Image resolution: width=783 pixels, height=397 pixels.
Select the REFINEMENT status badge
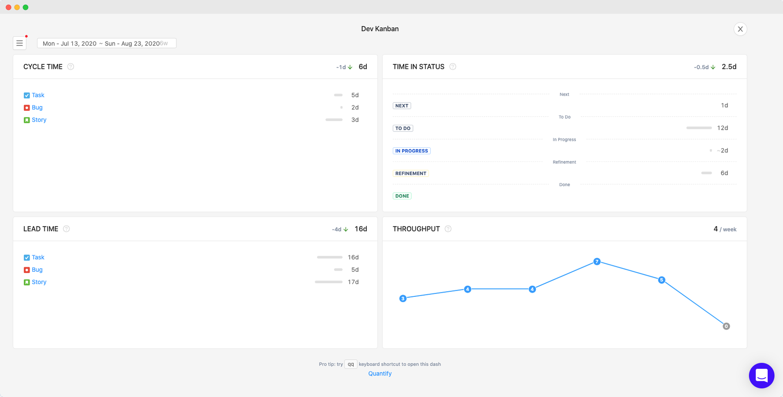click(410, 173)
